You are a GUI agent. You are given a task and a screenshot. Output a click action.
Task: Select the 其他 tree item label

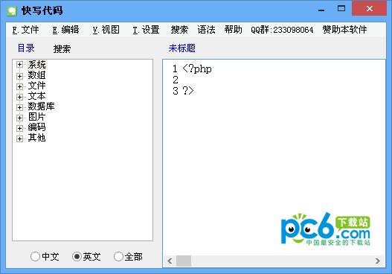point(36,138)
